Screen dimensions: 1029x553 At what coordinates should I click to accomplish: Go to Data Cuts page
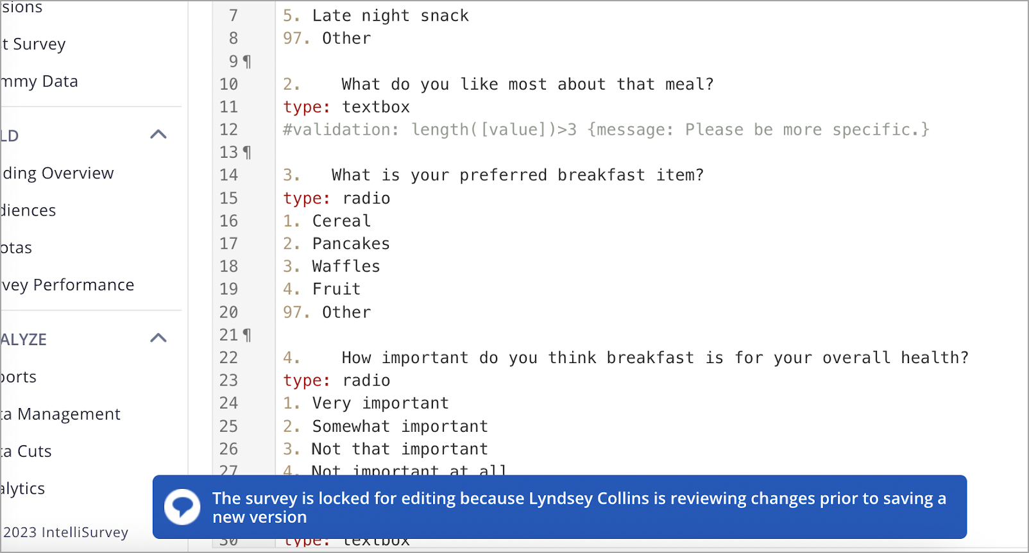click(x=26, y=452)
